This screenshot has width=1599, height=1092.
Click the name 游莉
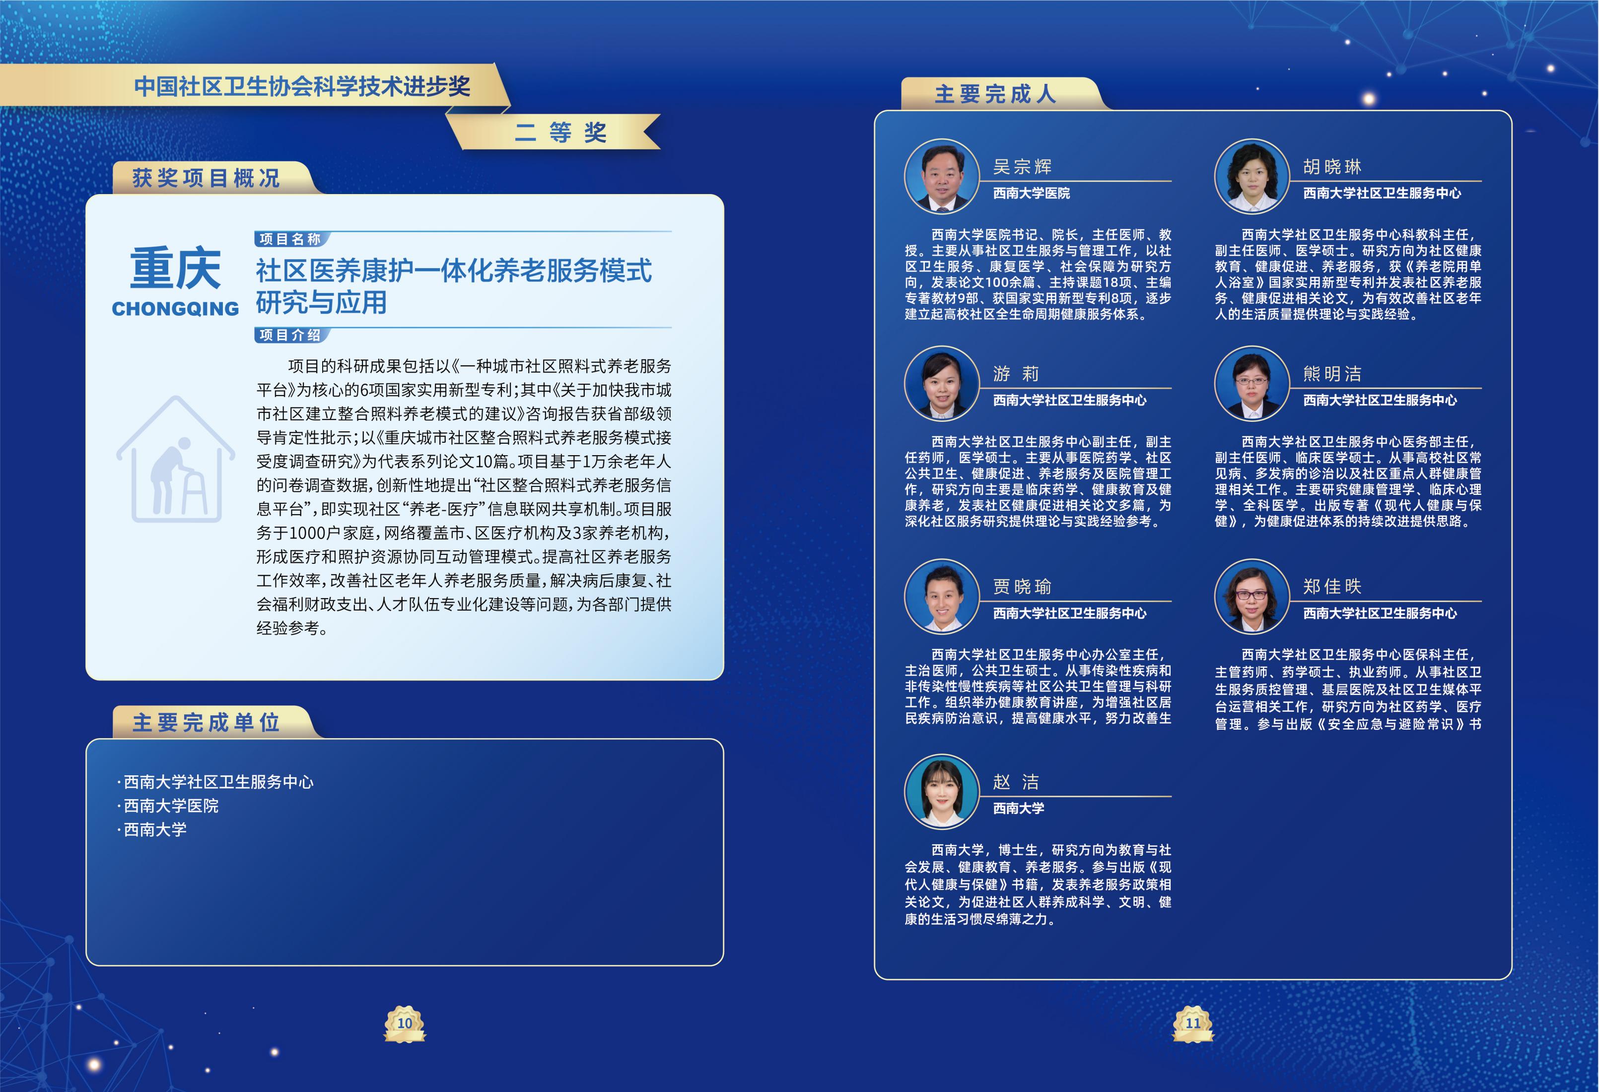tap(1016, 374)
